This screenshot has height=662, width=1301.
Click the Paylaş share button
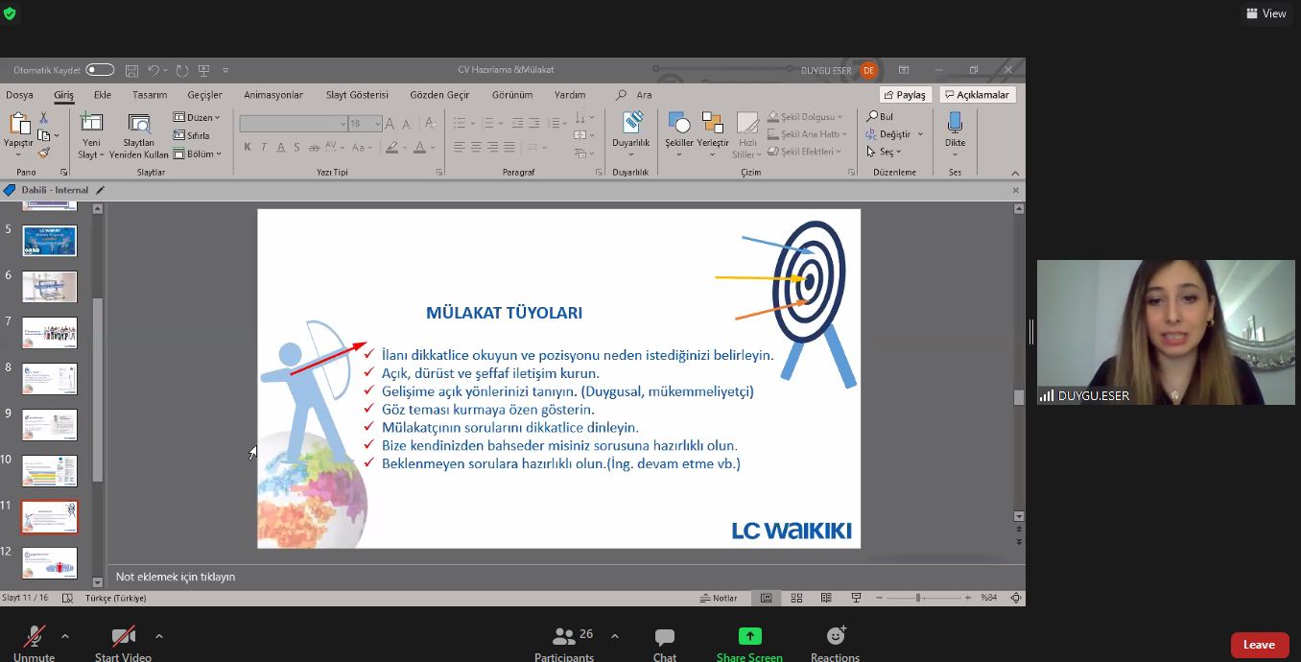[904, 95]
